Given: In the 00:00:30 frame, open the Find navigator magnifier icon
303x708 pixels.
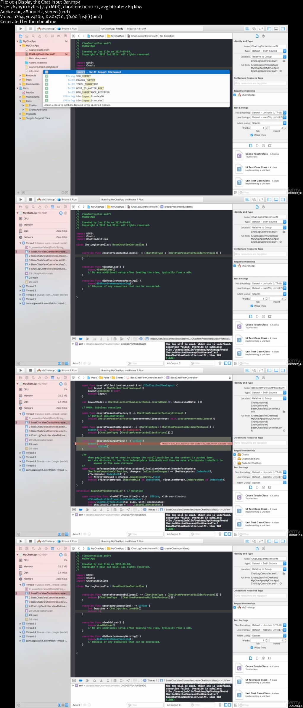Looking at the screenshot, I should point(33,36).
